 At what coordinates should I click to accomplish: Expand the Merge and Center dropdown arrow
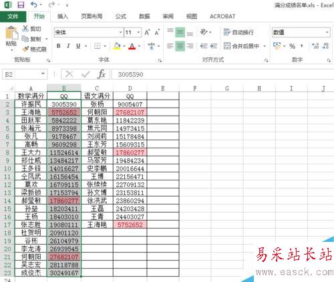click(265, 46)
